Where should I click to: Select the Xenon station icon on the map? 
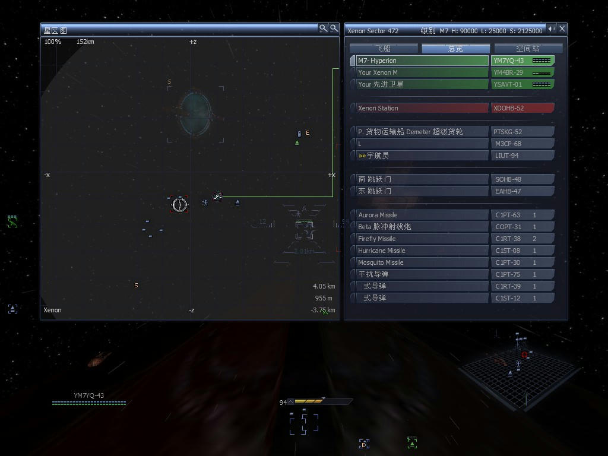(x=195, y=113)
